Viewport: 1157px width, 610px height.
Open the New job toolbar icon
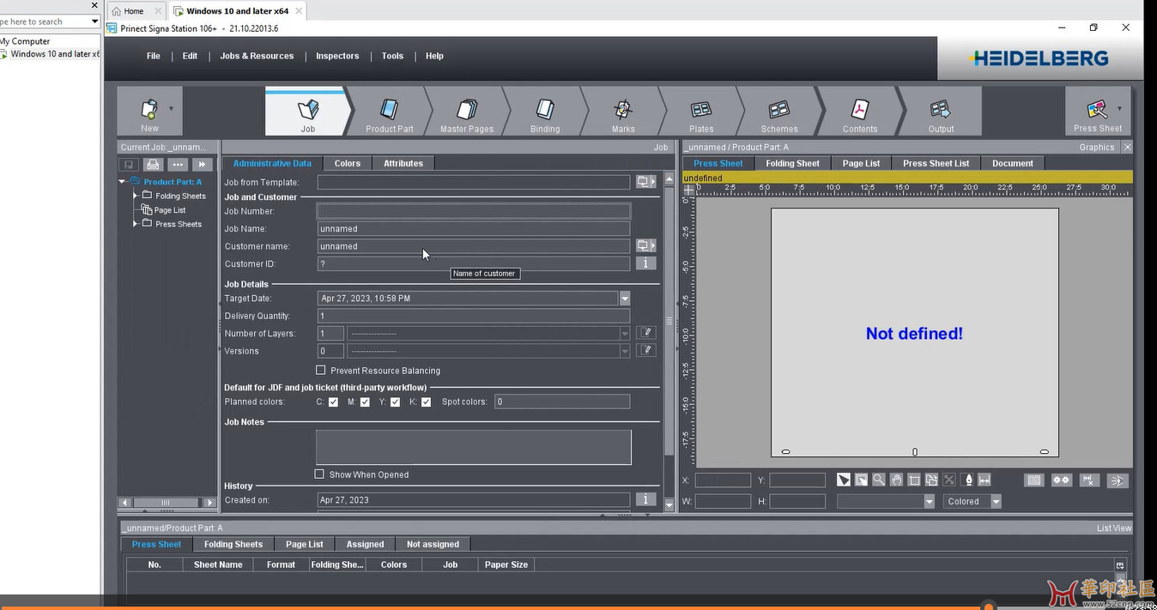click(x=149, y=110)
